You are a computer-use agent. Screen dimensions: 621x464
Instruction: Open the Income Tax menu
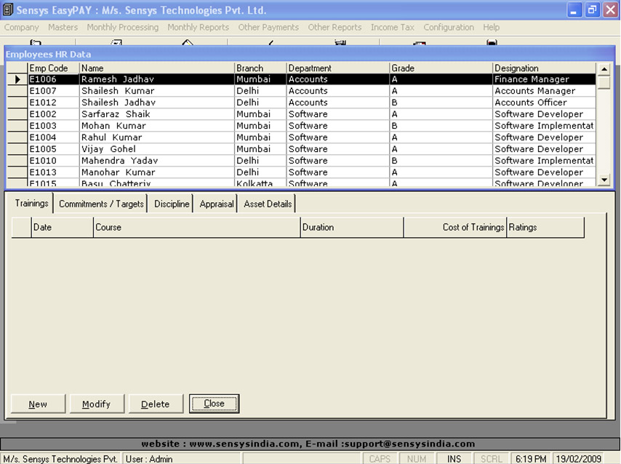tap(392, 28)
